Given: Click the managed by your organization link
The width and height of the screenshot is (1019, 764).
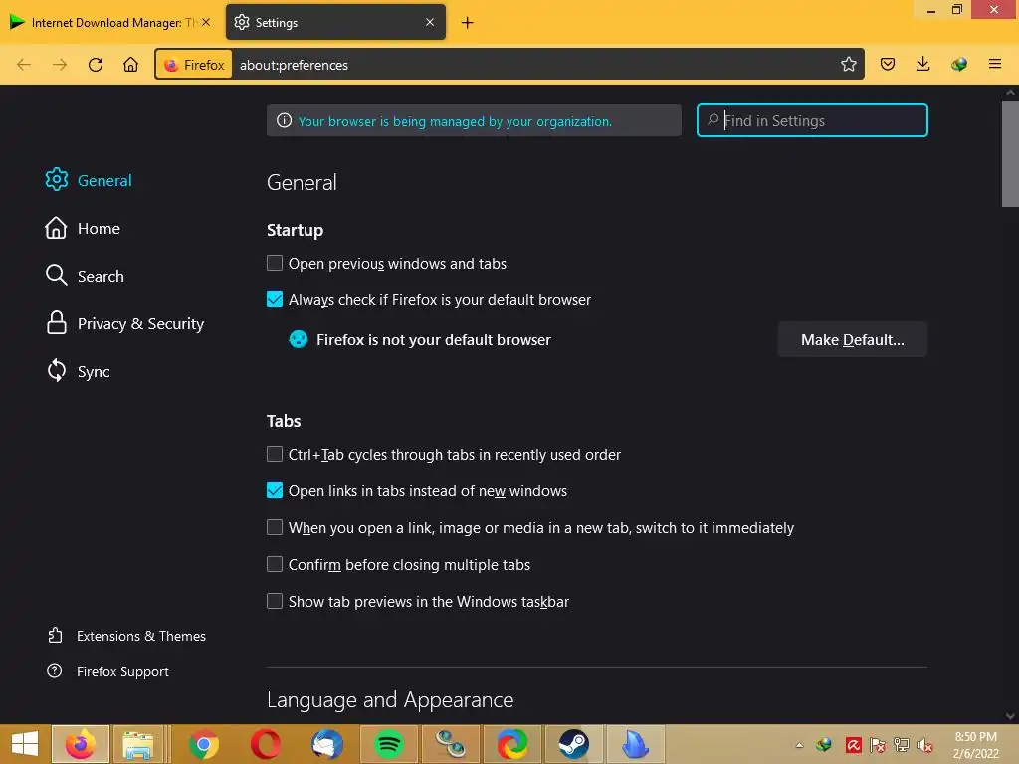Looking at the screenshot, I should point(455,121).
